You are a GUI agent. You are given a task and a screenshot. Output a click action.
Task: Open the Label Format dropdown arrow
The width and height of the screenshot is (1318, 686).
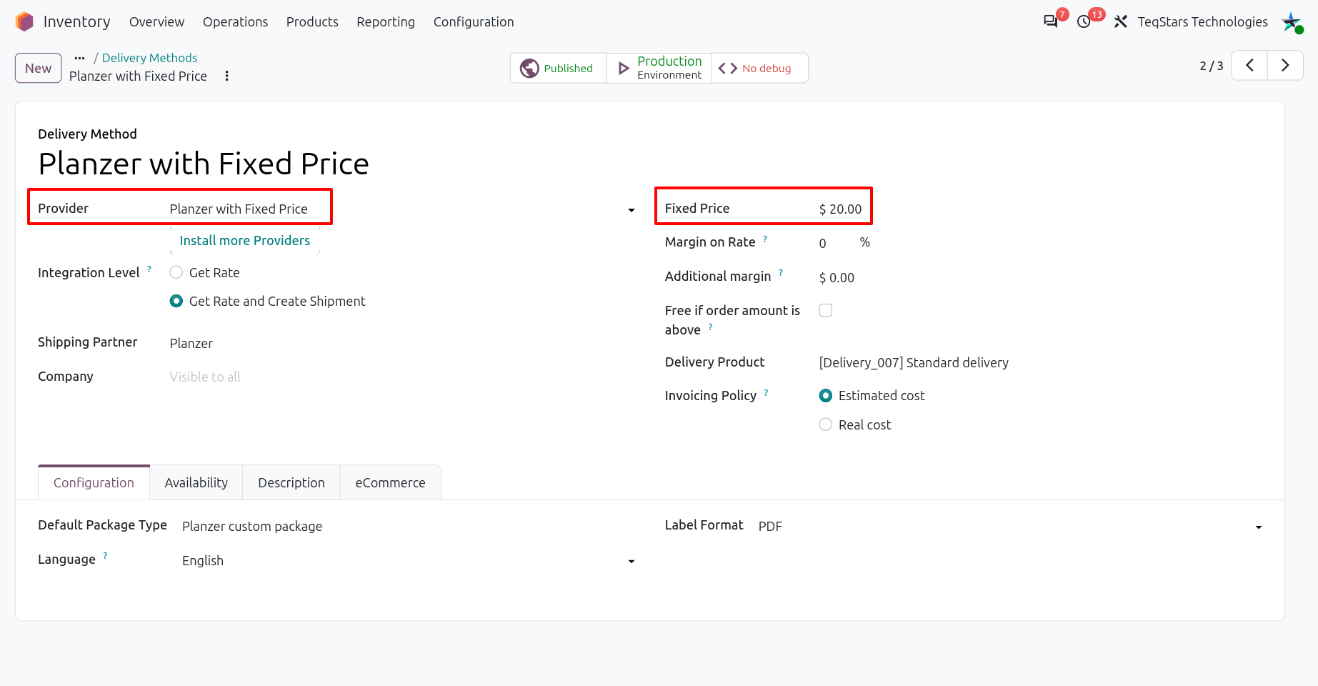point(1258,527)
